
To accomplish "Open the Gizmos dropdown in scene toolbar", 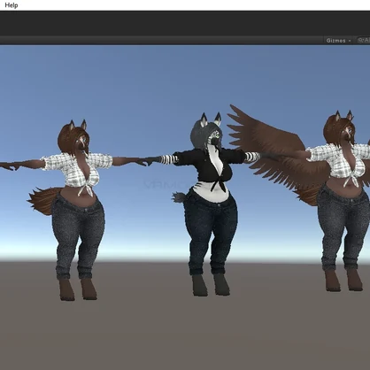I will pyautogui.click(x=338, y=41).
